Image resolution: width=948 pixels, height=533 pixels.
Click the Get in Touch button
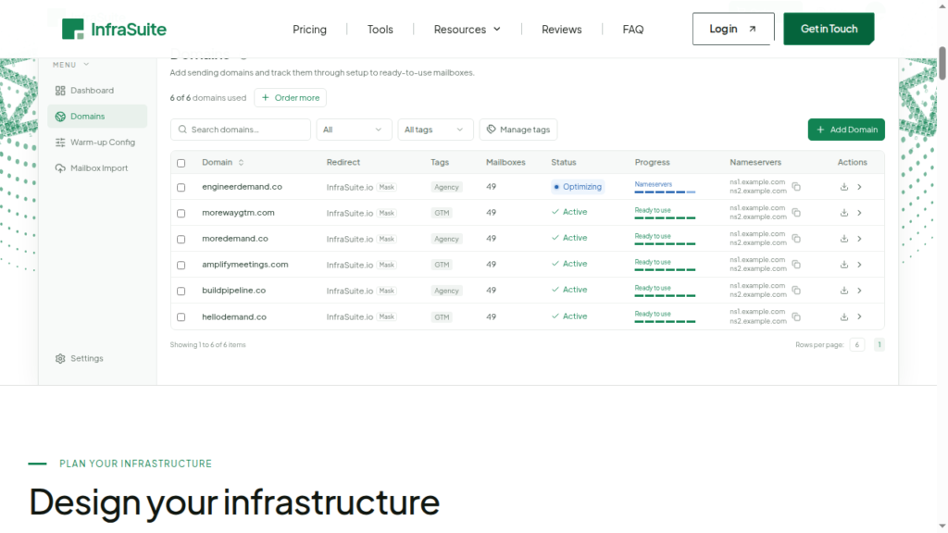pos(829,29)
